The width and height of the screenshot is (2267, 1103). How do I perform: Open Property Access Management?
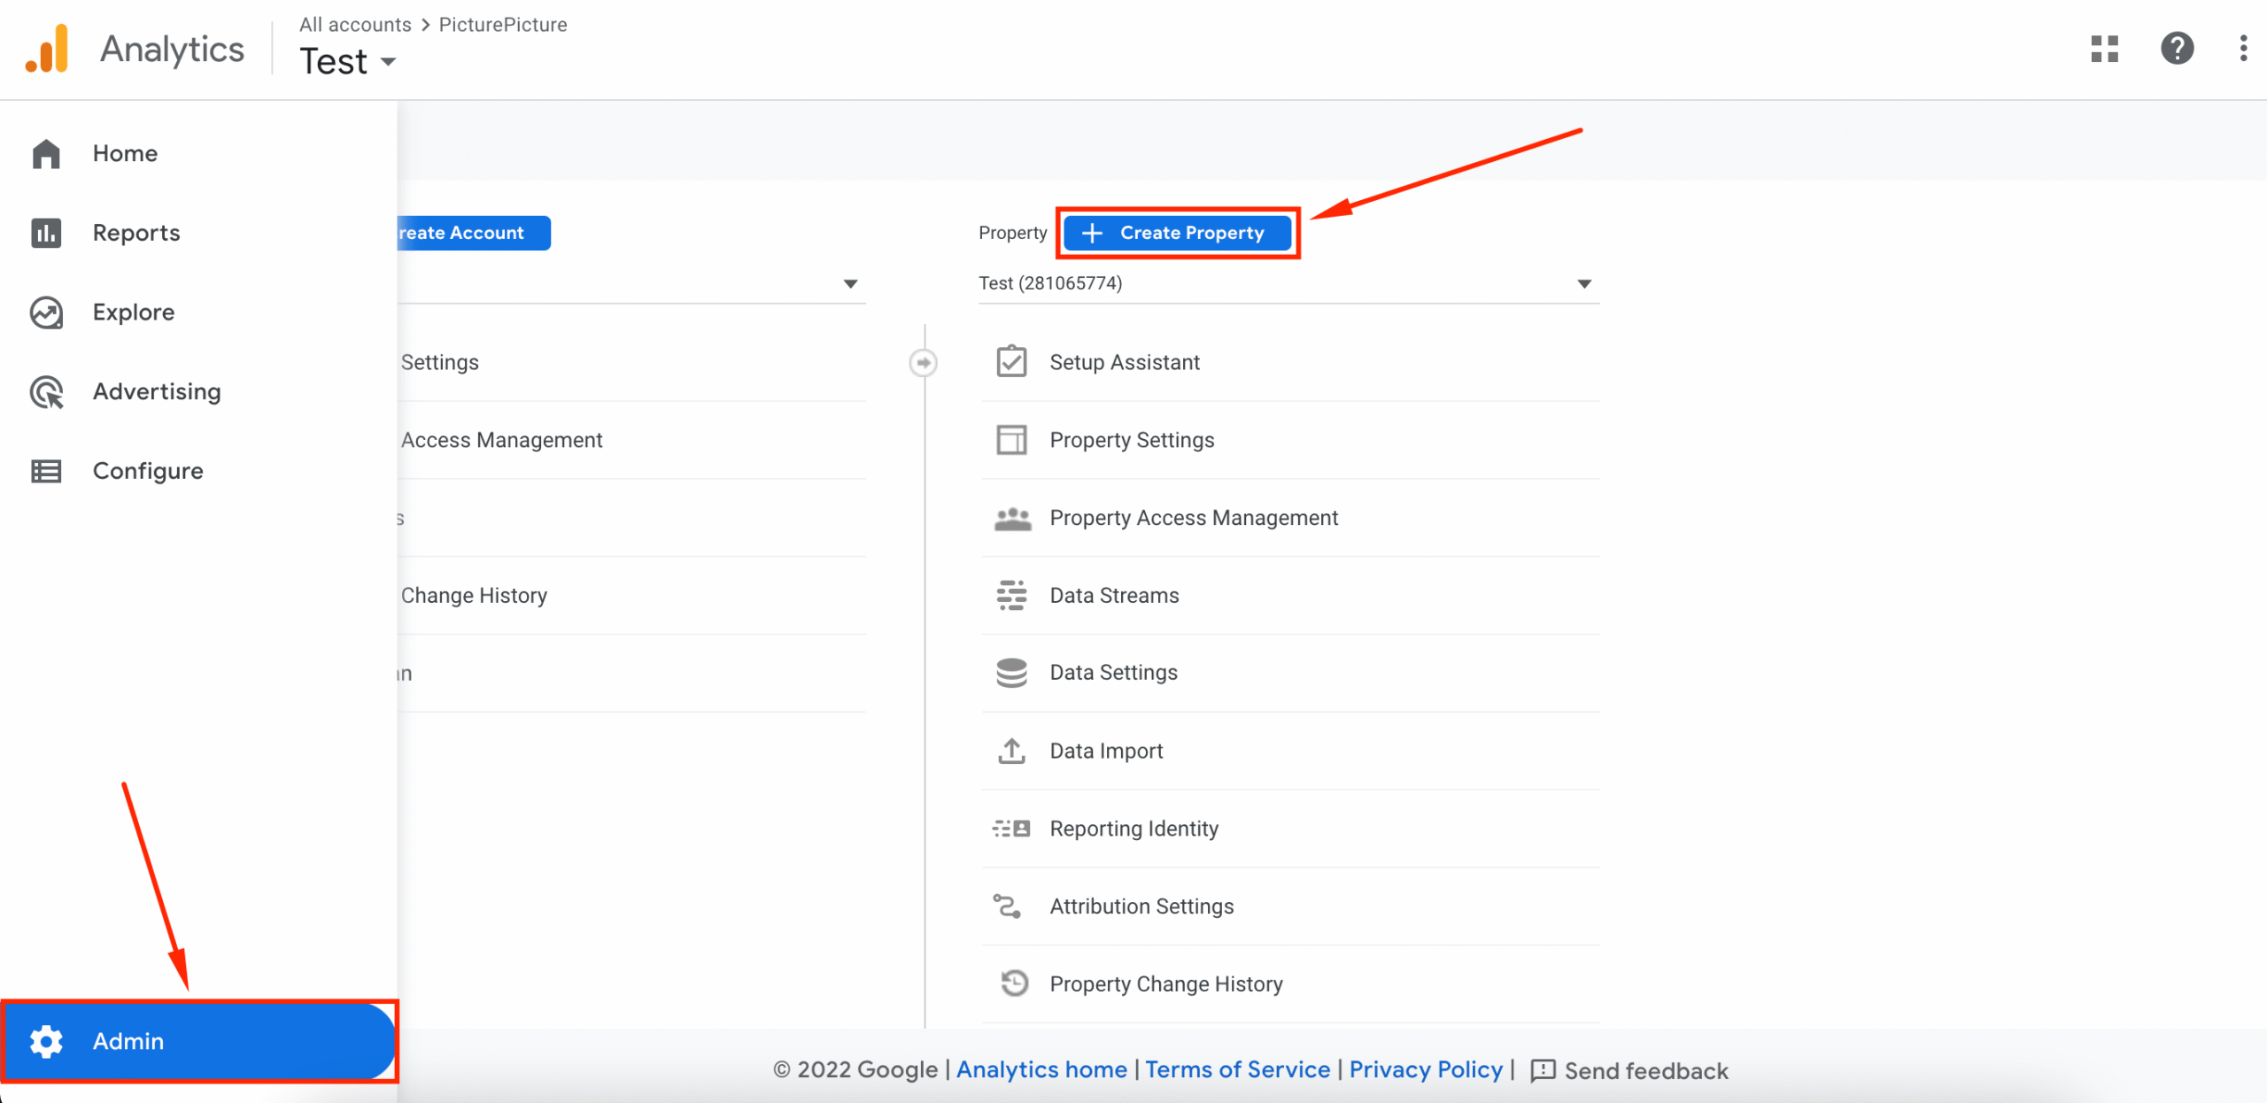pyautogui.click(x=1195, y=517)
